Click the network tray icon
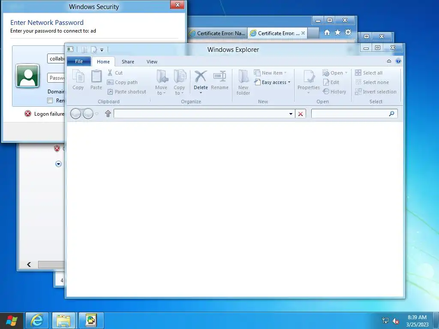This screenshot has height=329, width=439. [x=385, y=320]
